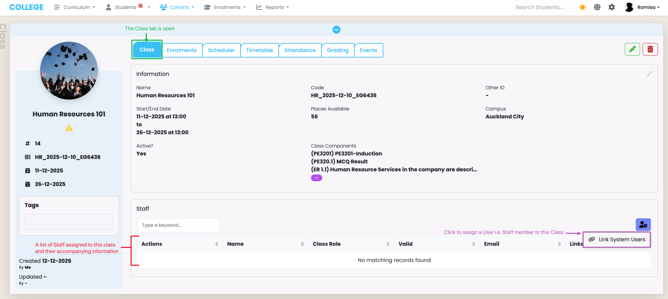Image resolution: width=668 pixels, height=299 pixels.
Task: Switch to the Attendance tab
Action: pos(300,50)
